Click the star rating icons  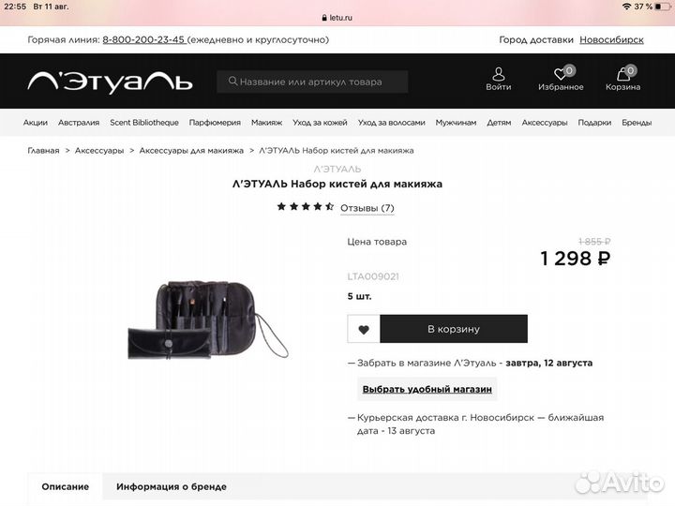tap(306, 206)
